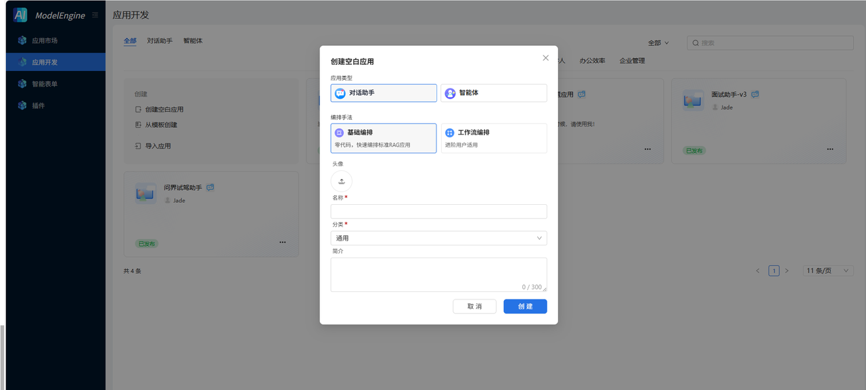This screenshot has height=390, width=866.
Task: Open the 面试助手-v3 app thumbnail
Action: tap(693, 101)
